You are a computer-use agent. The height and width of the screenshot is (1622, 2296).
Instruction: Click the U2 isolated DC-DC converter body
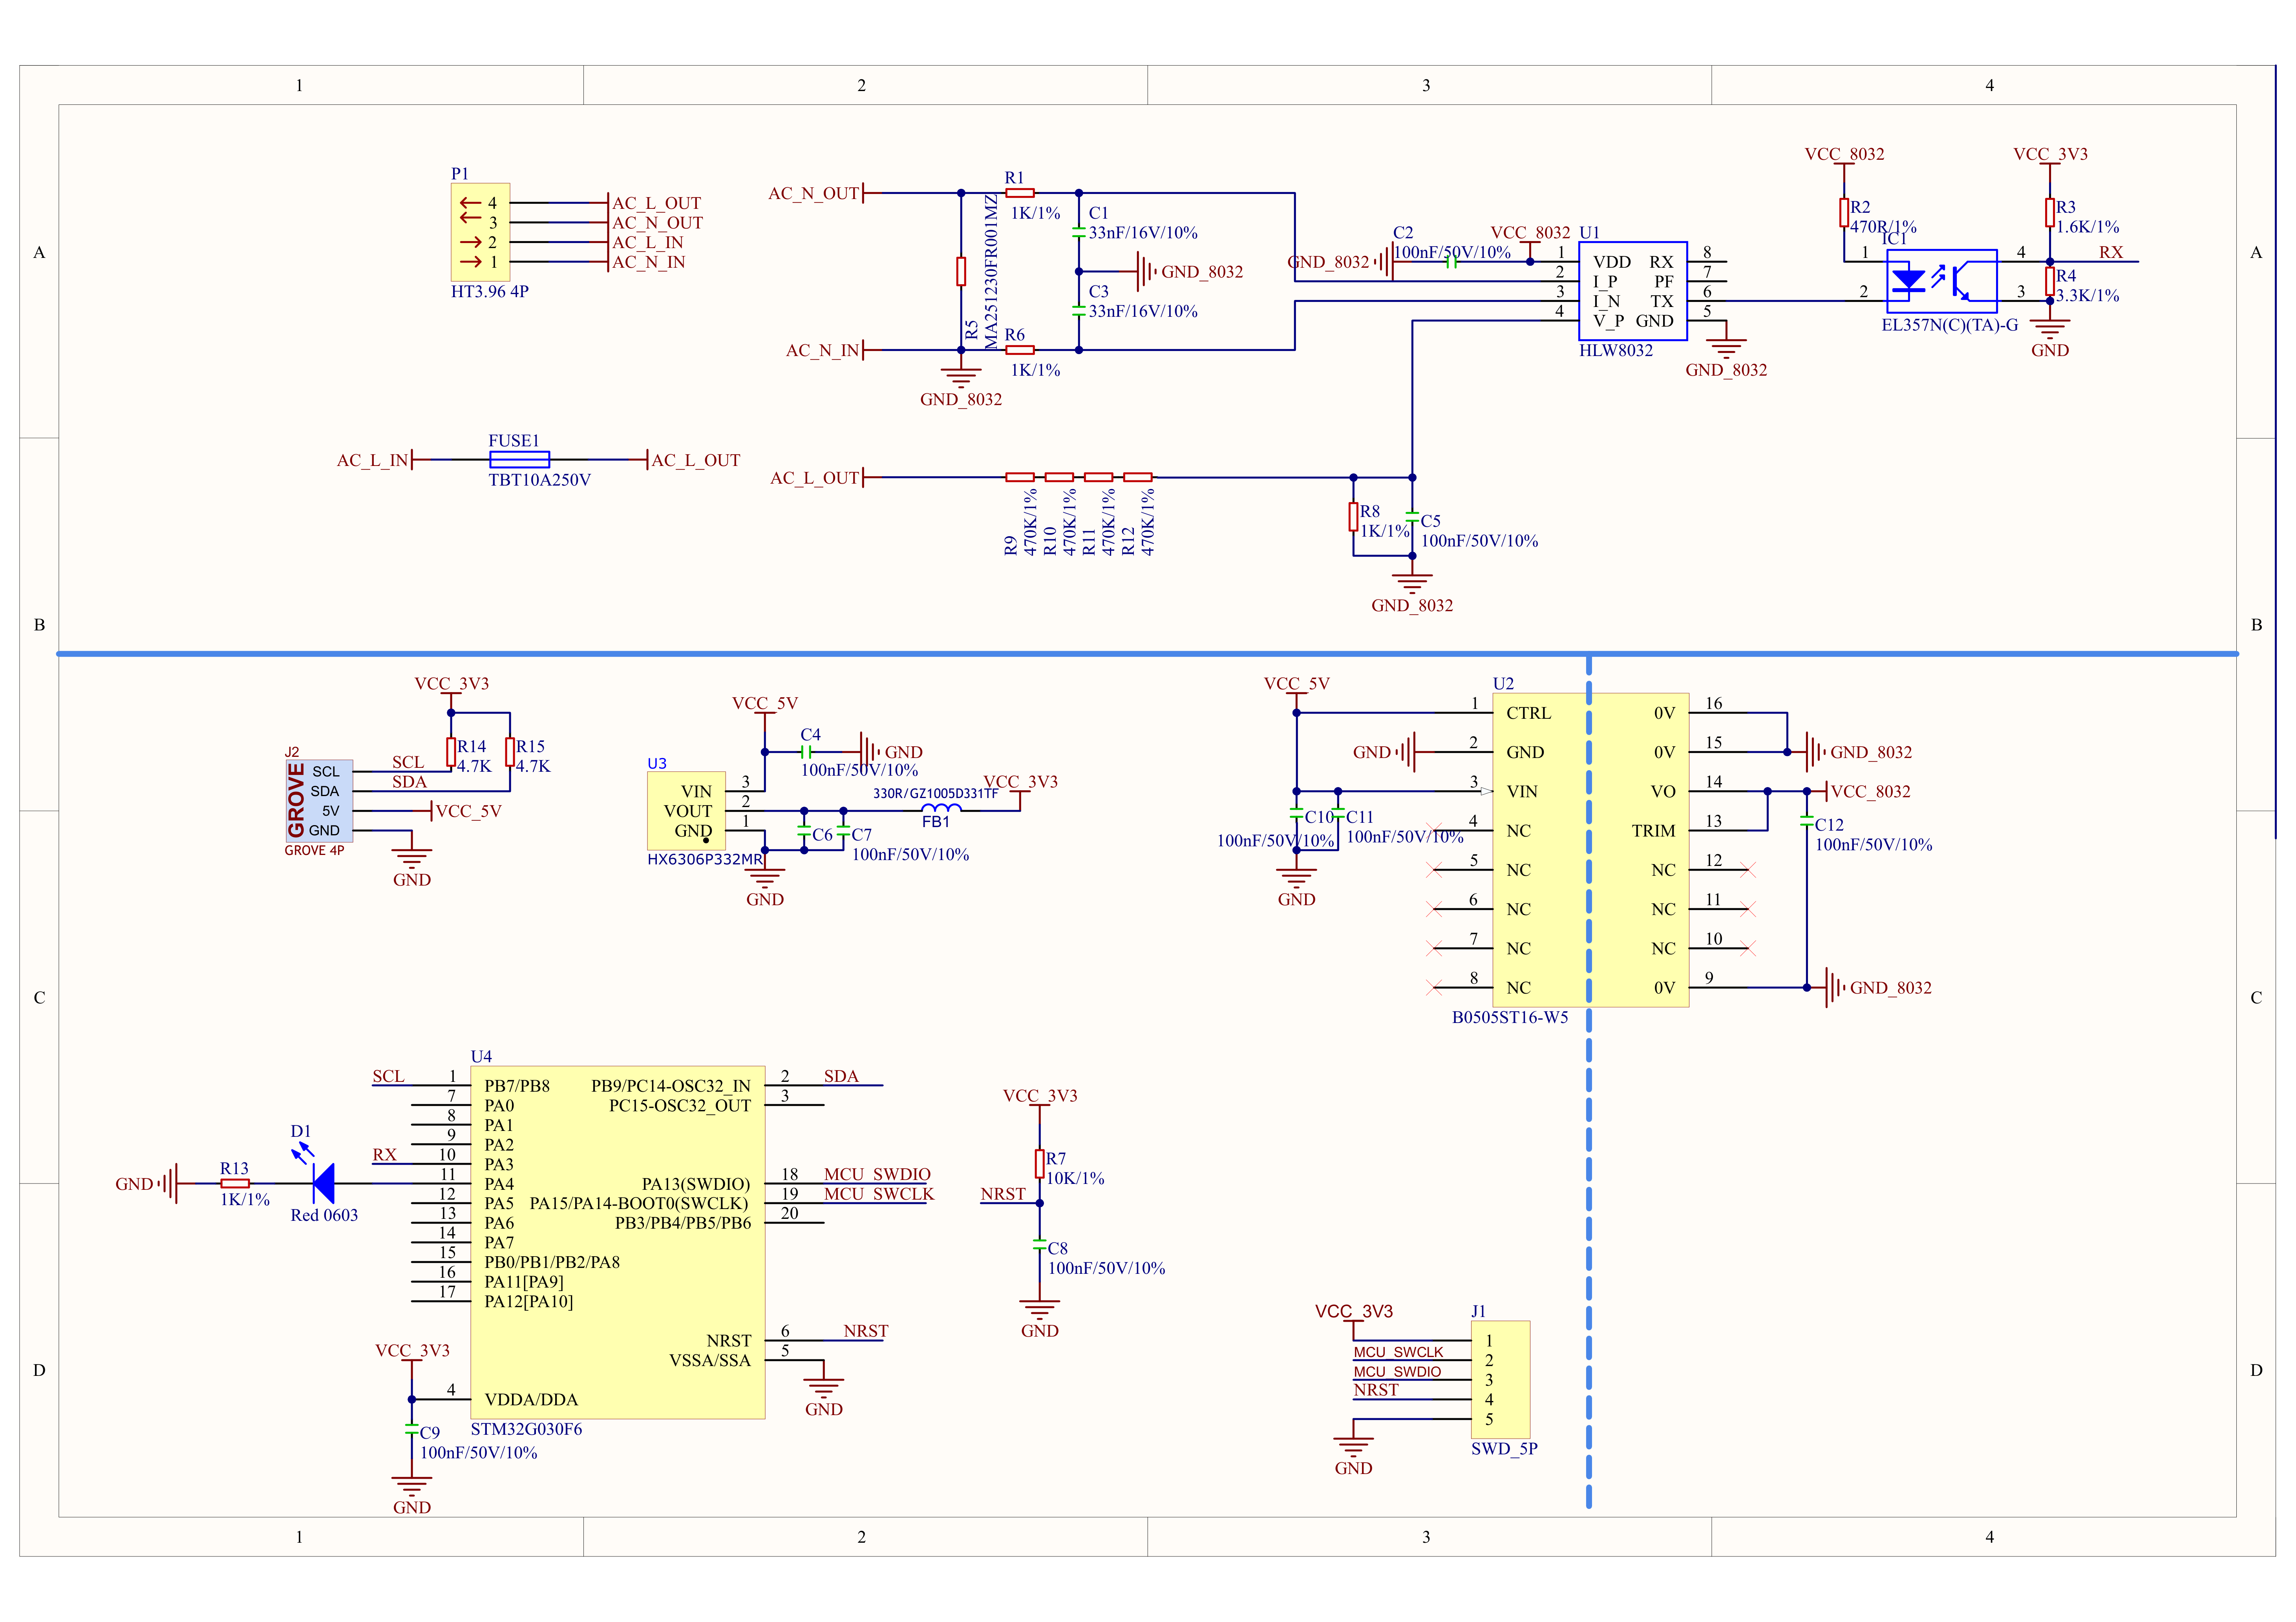coord(1590,849)
